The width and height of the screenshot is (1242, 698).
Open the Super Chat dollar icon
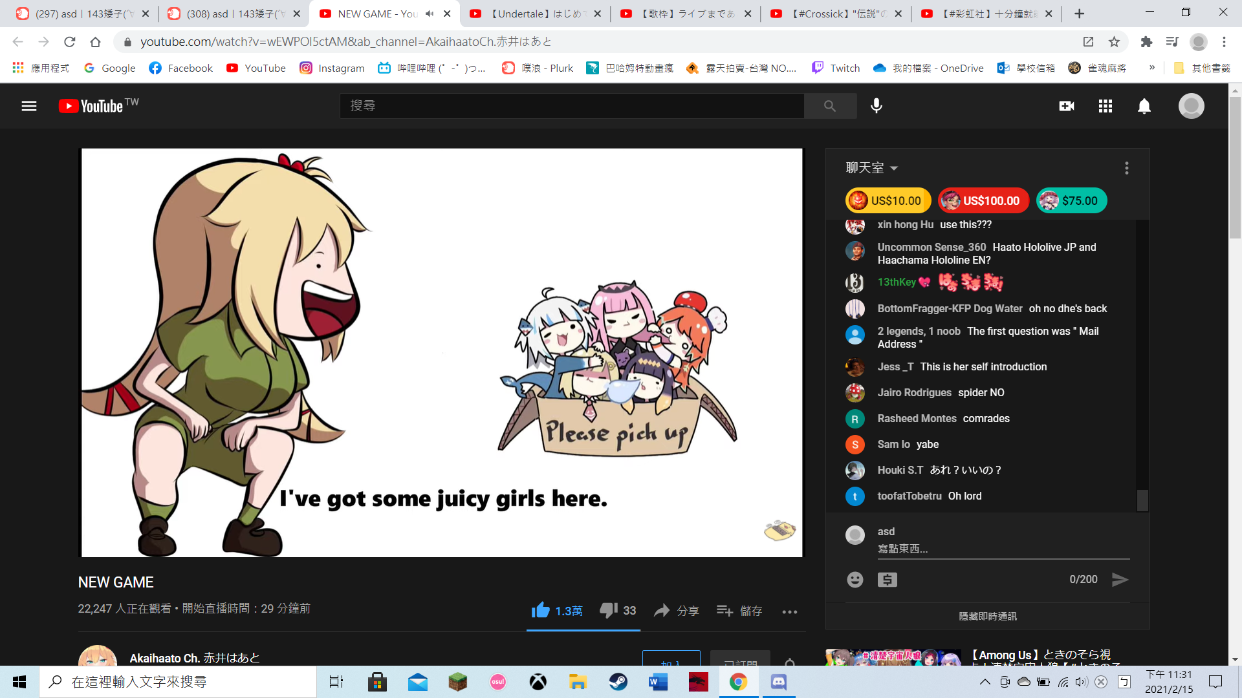[888, 580]
